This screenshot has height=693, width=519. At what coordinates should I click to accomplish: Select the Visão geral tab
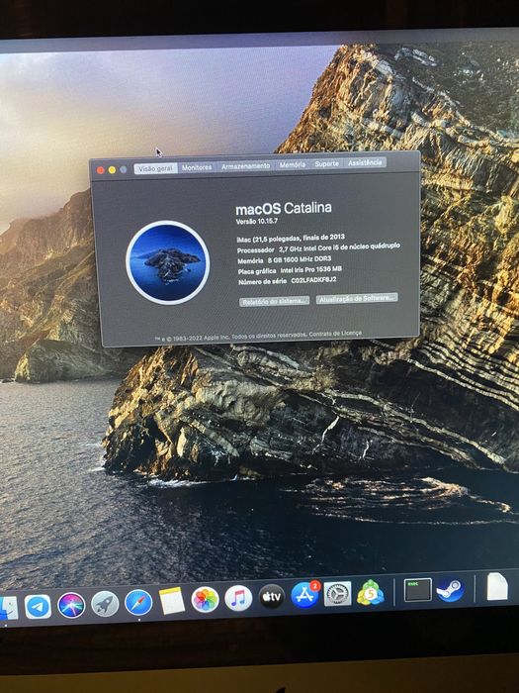155,169
